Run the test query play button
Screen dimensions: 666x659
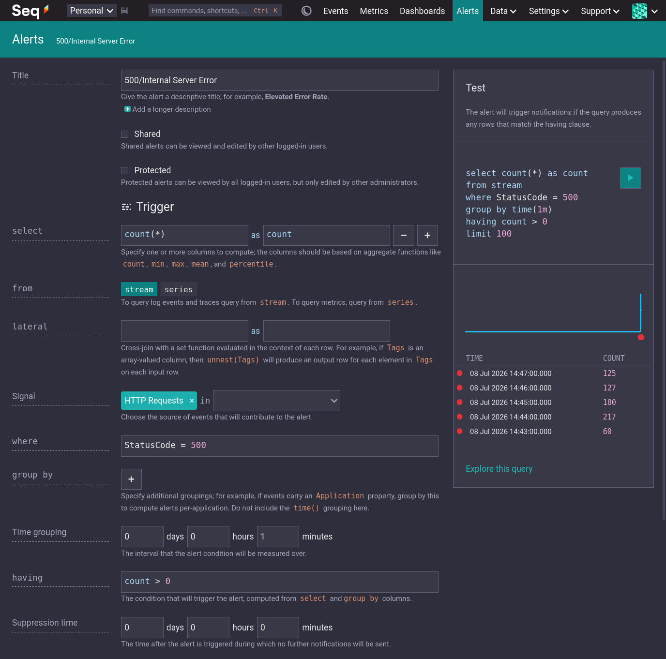(630, 178)
